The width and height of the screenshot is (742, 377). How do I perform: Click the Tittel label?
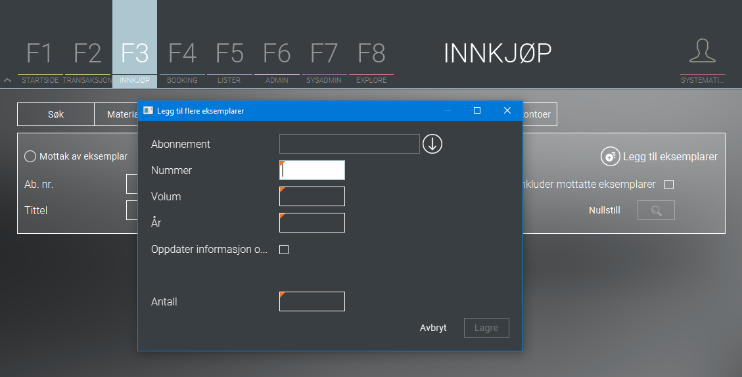tap(36, 210)
